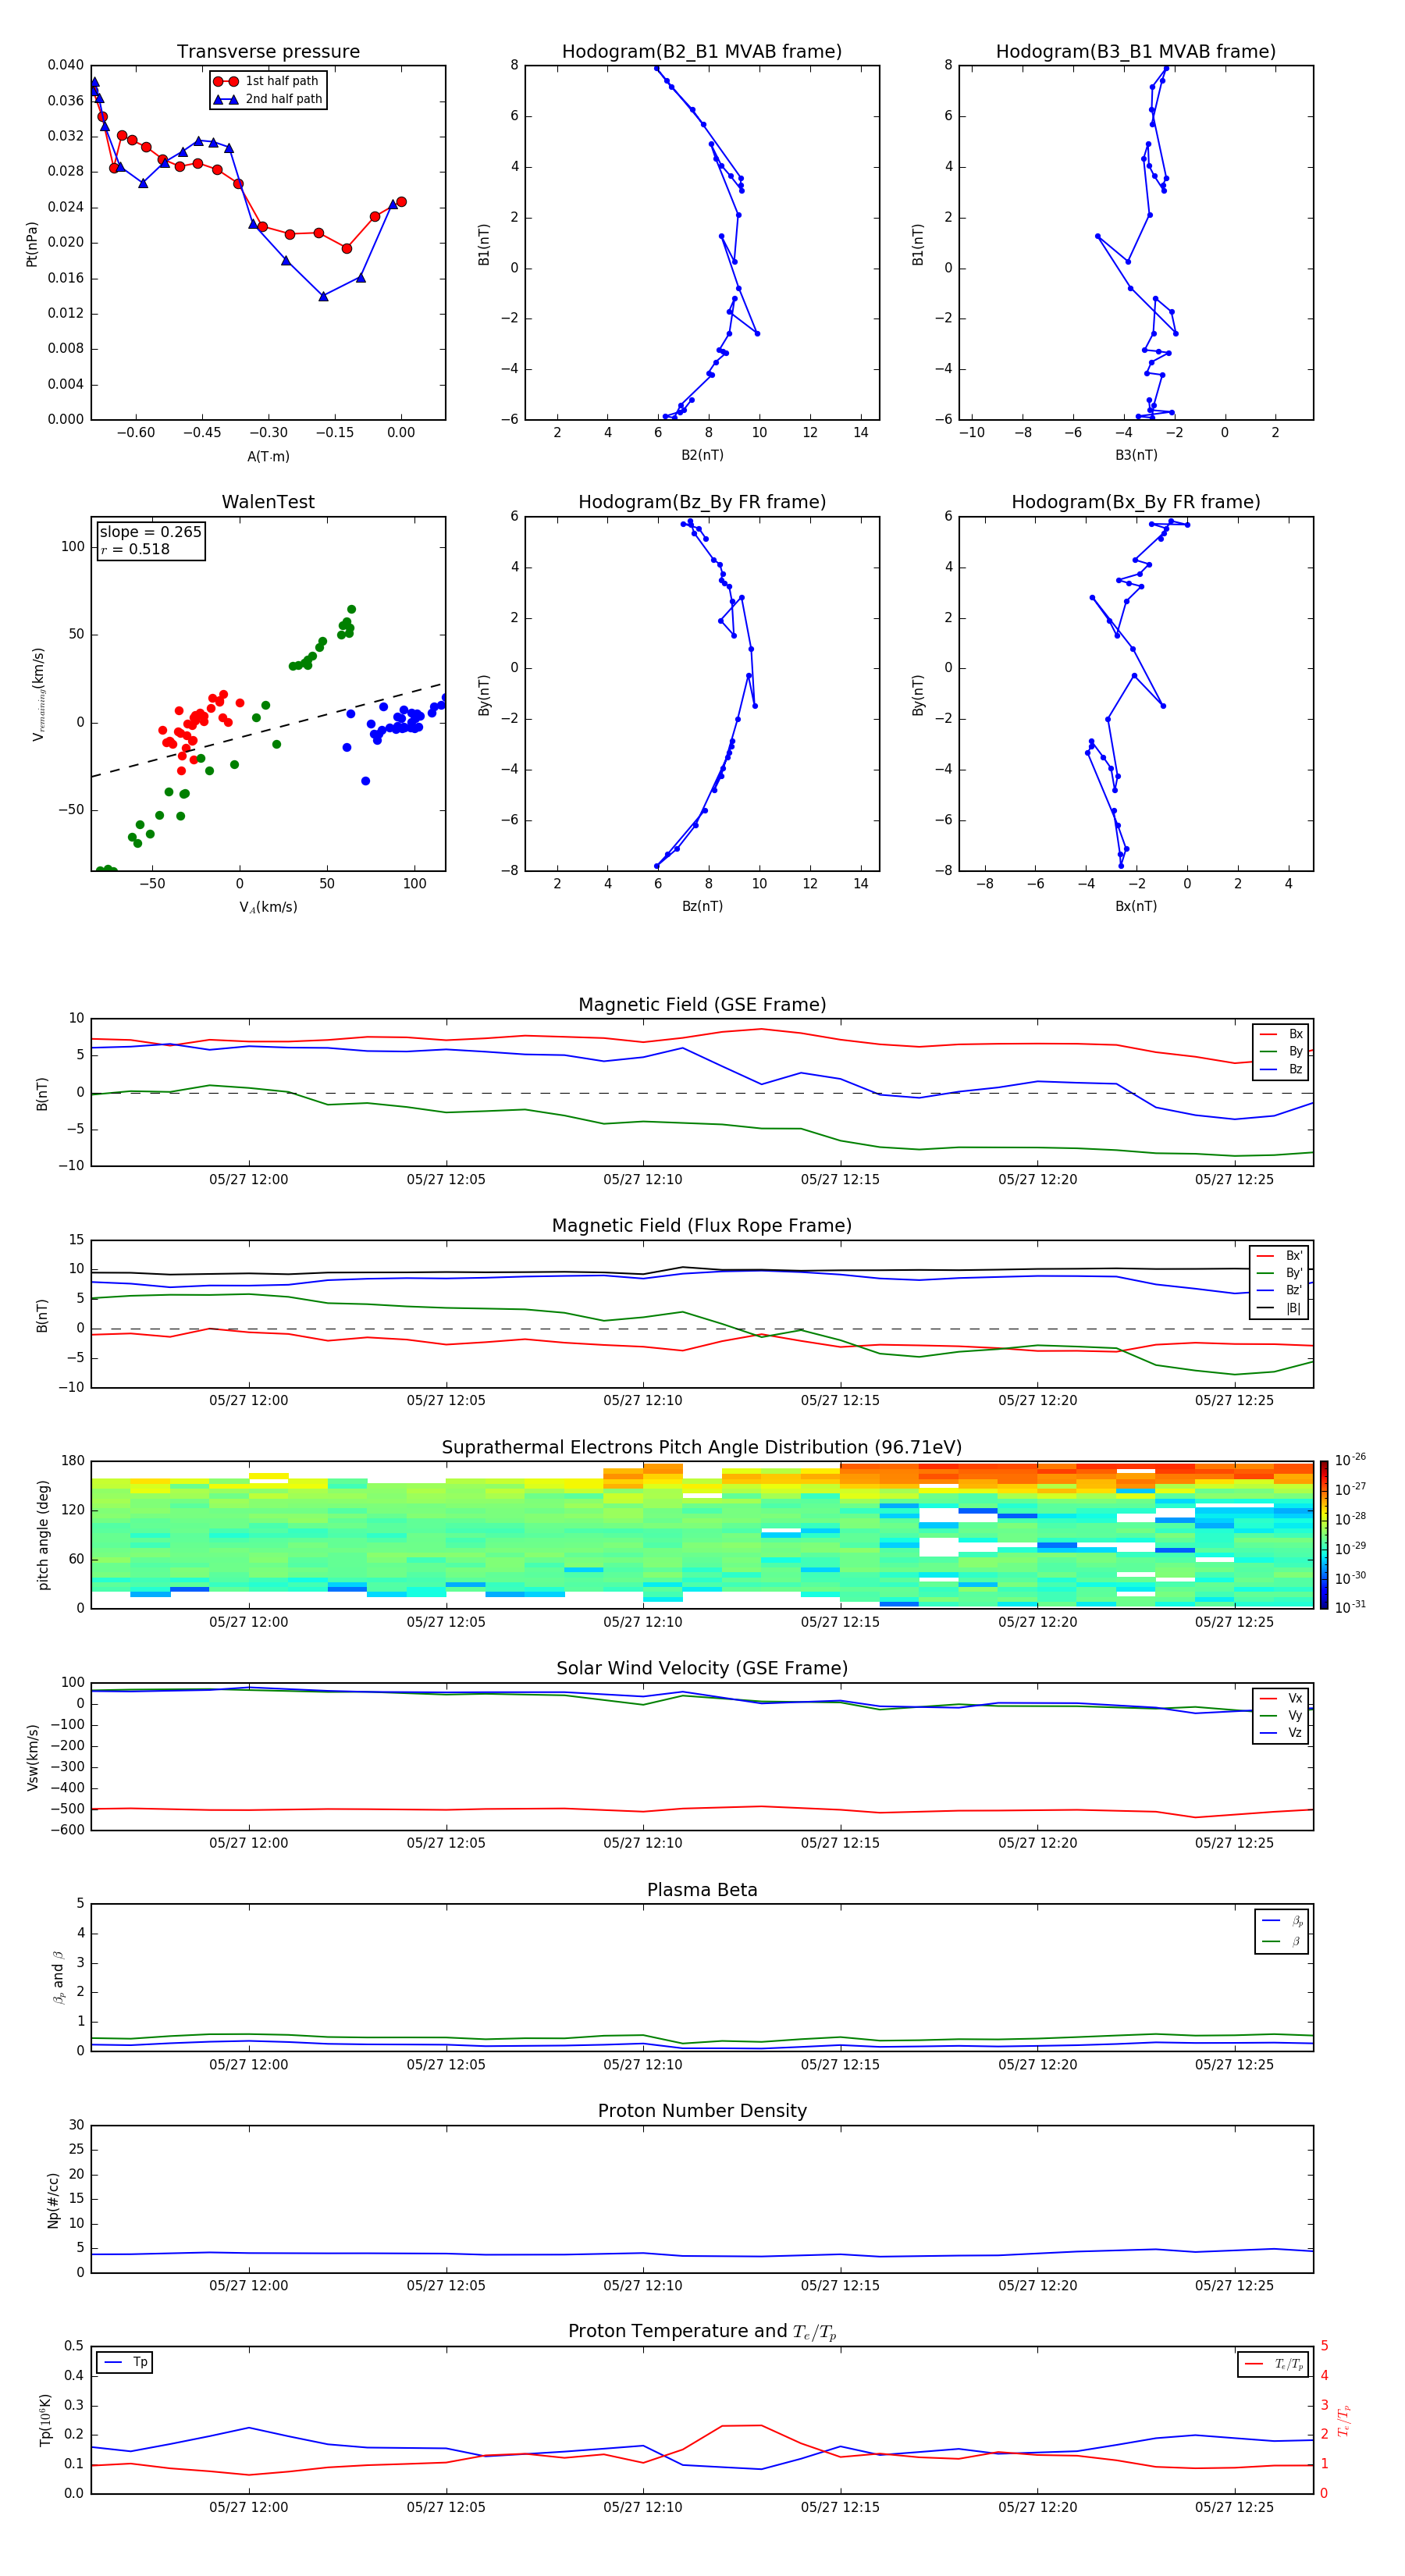Image resolution: width=1405 pixels, height=2576 pixels.
Task: Select the 'Tp' legend entry
Action: 126,2362
